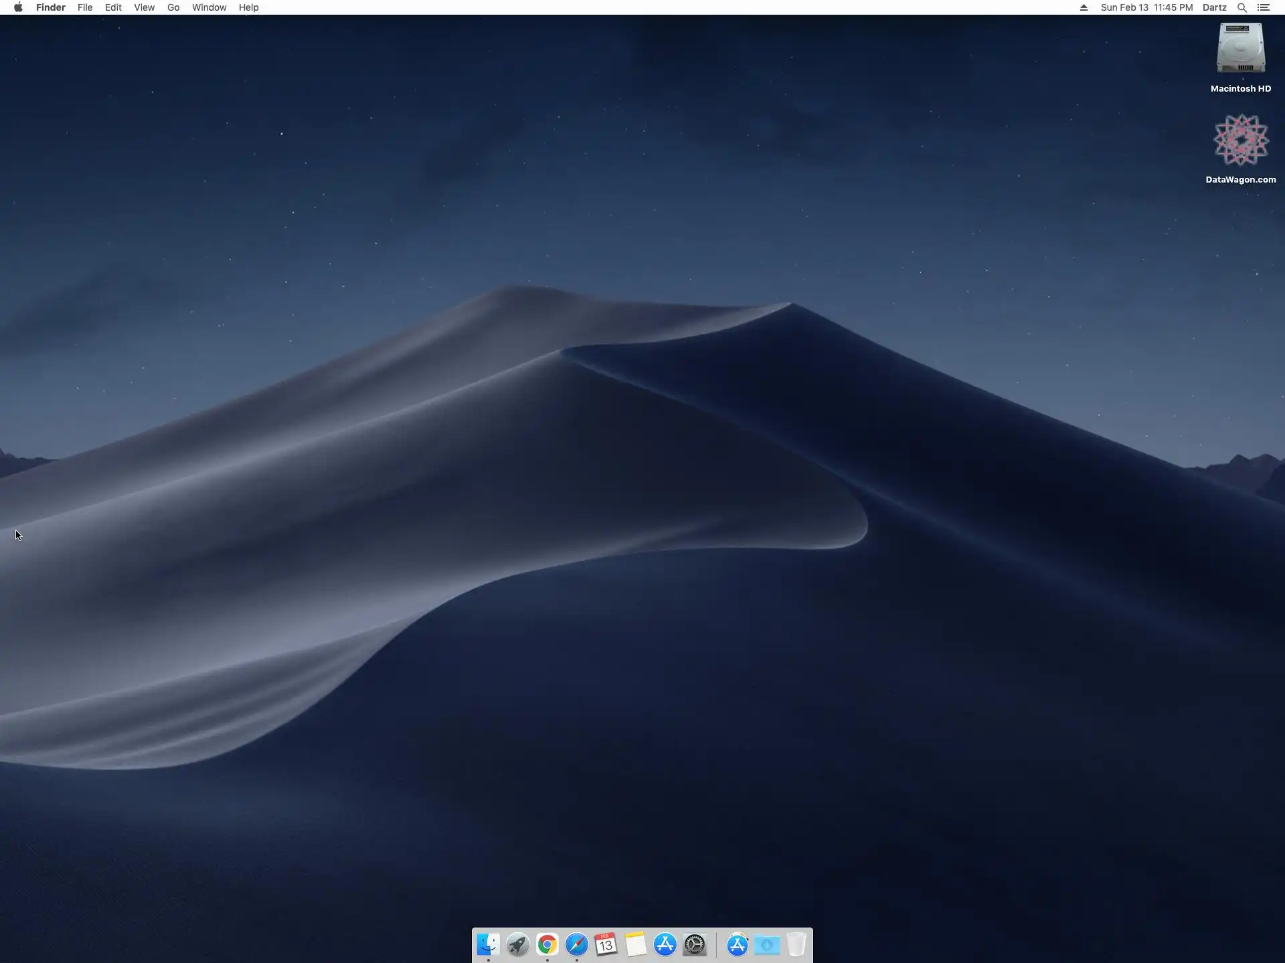
Task: Open Finder from the Dock
Action: (x=488, y=944)
